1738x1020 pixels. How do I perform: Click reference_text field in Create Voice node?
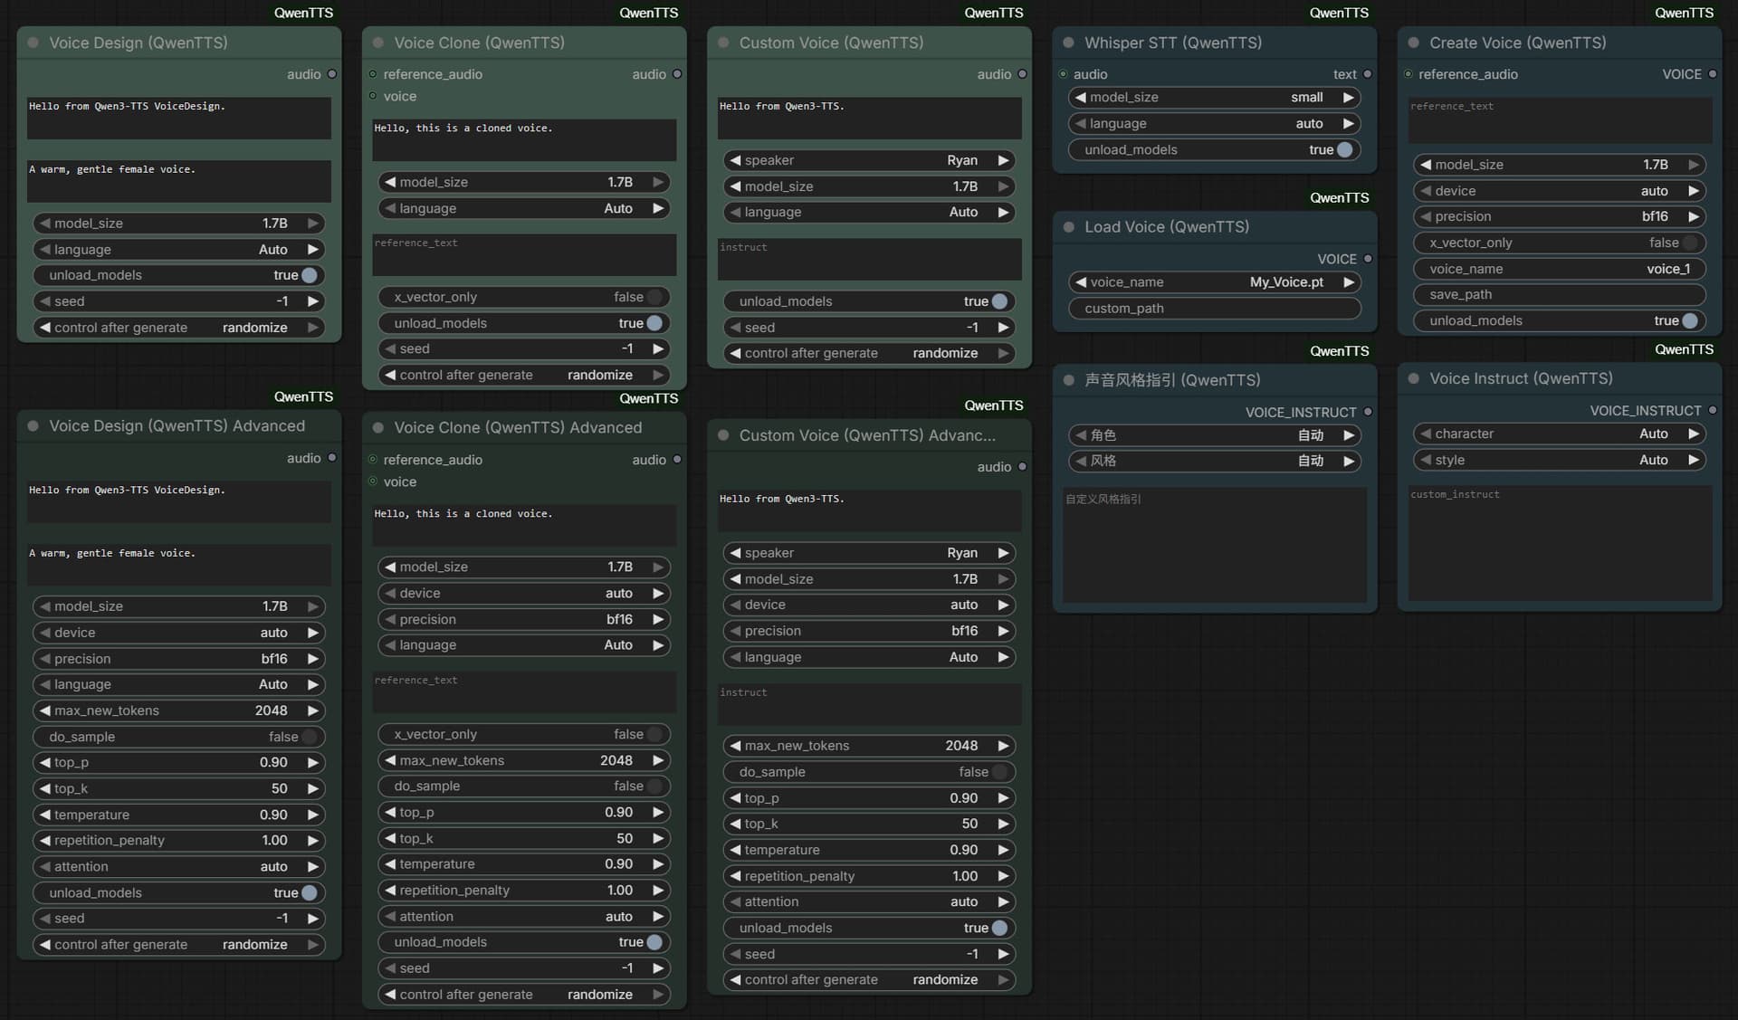point(1560,120)
